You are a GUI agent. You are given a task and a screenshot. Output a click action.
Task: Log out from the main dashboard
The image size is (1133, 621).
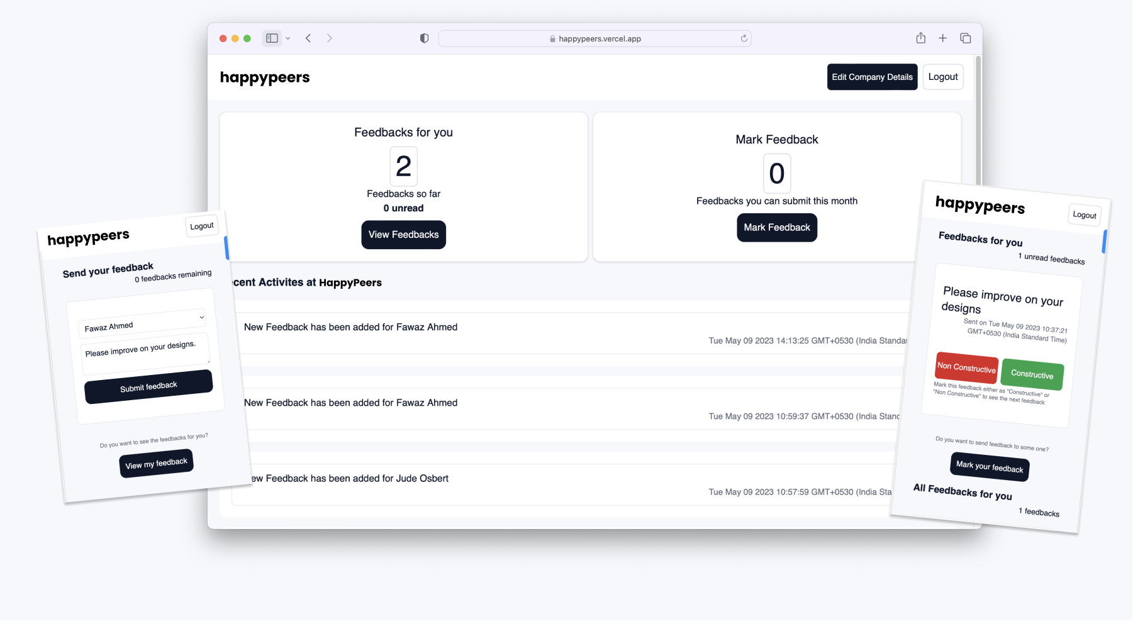pos(942,77)
